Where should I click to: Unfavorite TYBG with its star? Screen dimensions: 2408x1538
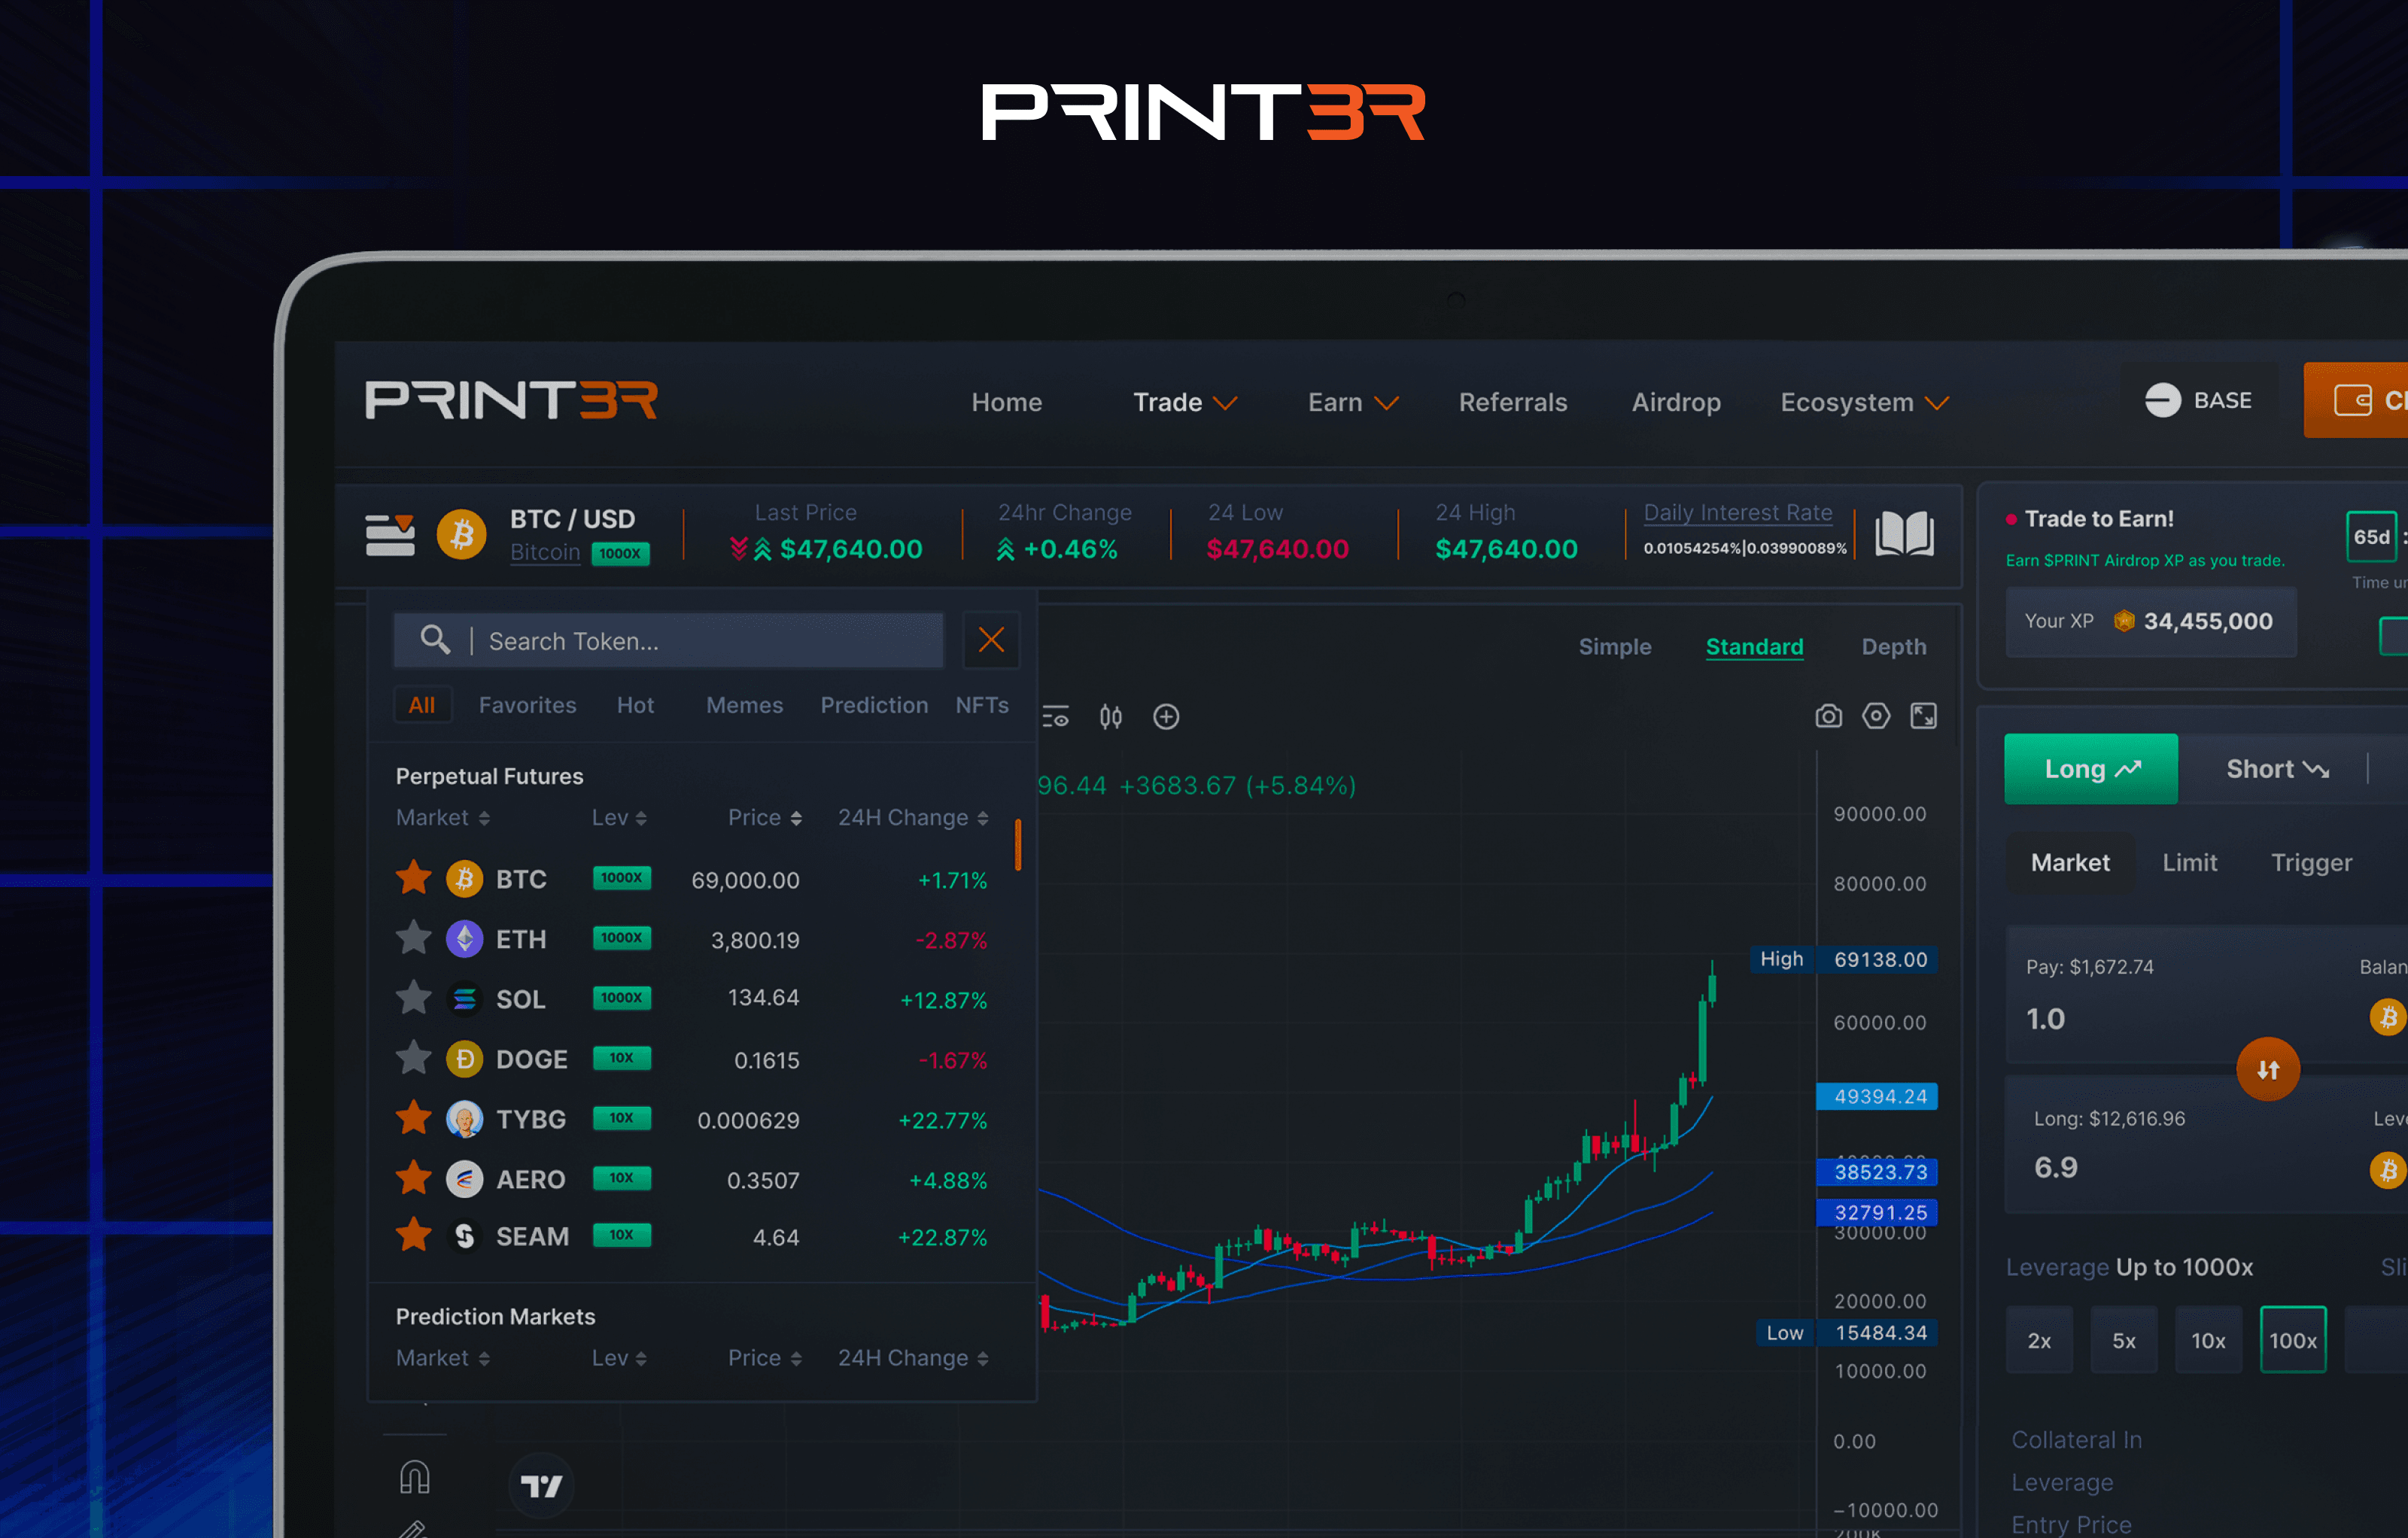coord(413,1118)
